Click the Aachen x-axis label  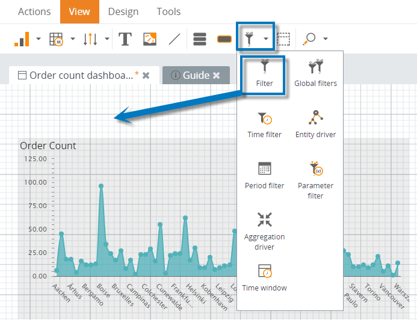coord(61,293)
